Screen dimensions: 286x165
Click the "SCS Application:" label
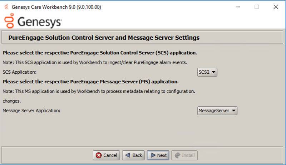point(20,72)
